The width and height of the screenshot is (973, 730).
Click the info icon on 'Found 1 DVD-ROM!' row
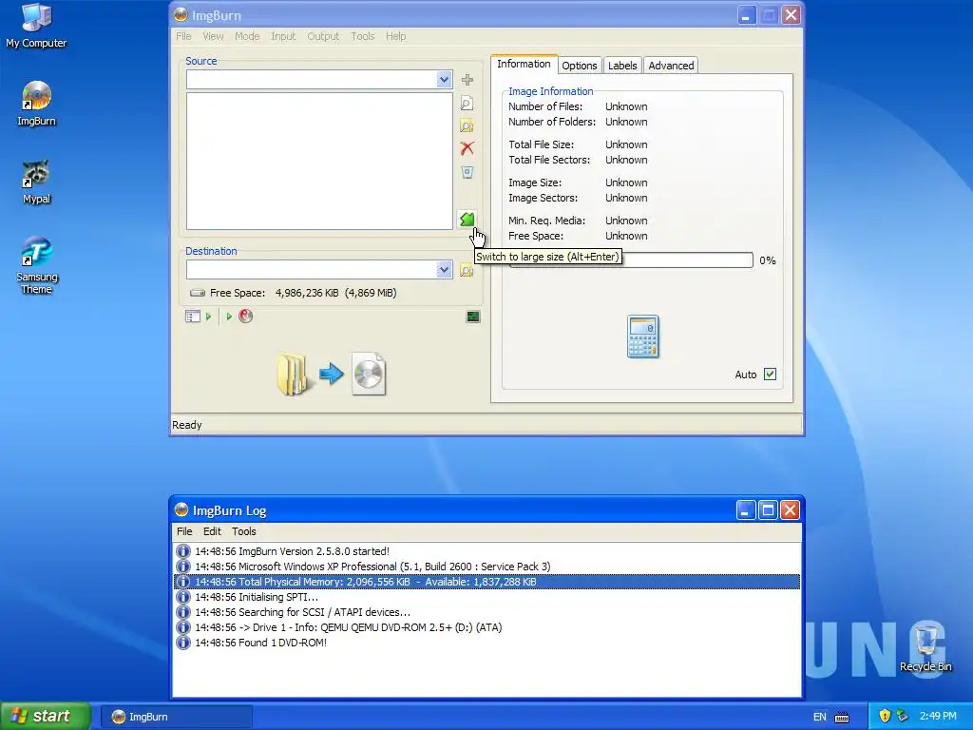click(x=183, y=643)
